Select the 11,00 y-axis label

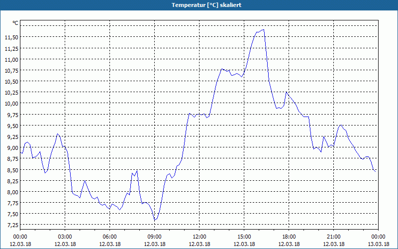pos(11,59)
